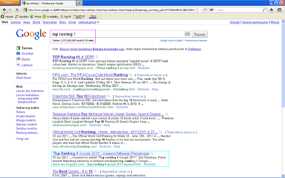Click the preview magnifier beside Official World Golf Ranking

point(160,132)
